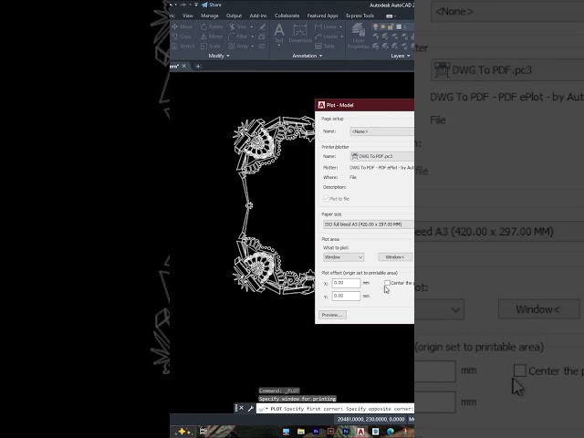Open Microsoft Edge from the taskbar
584x438 pixels.
coord(391,432)
